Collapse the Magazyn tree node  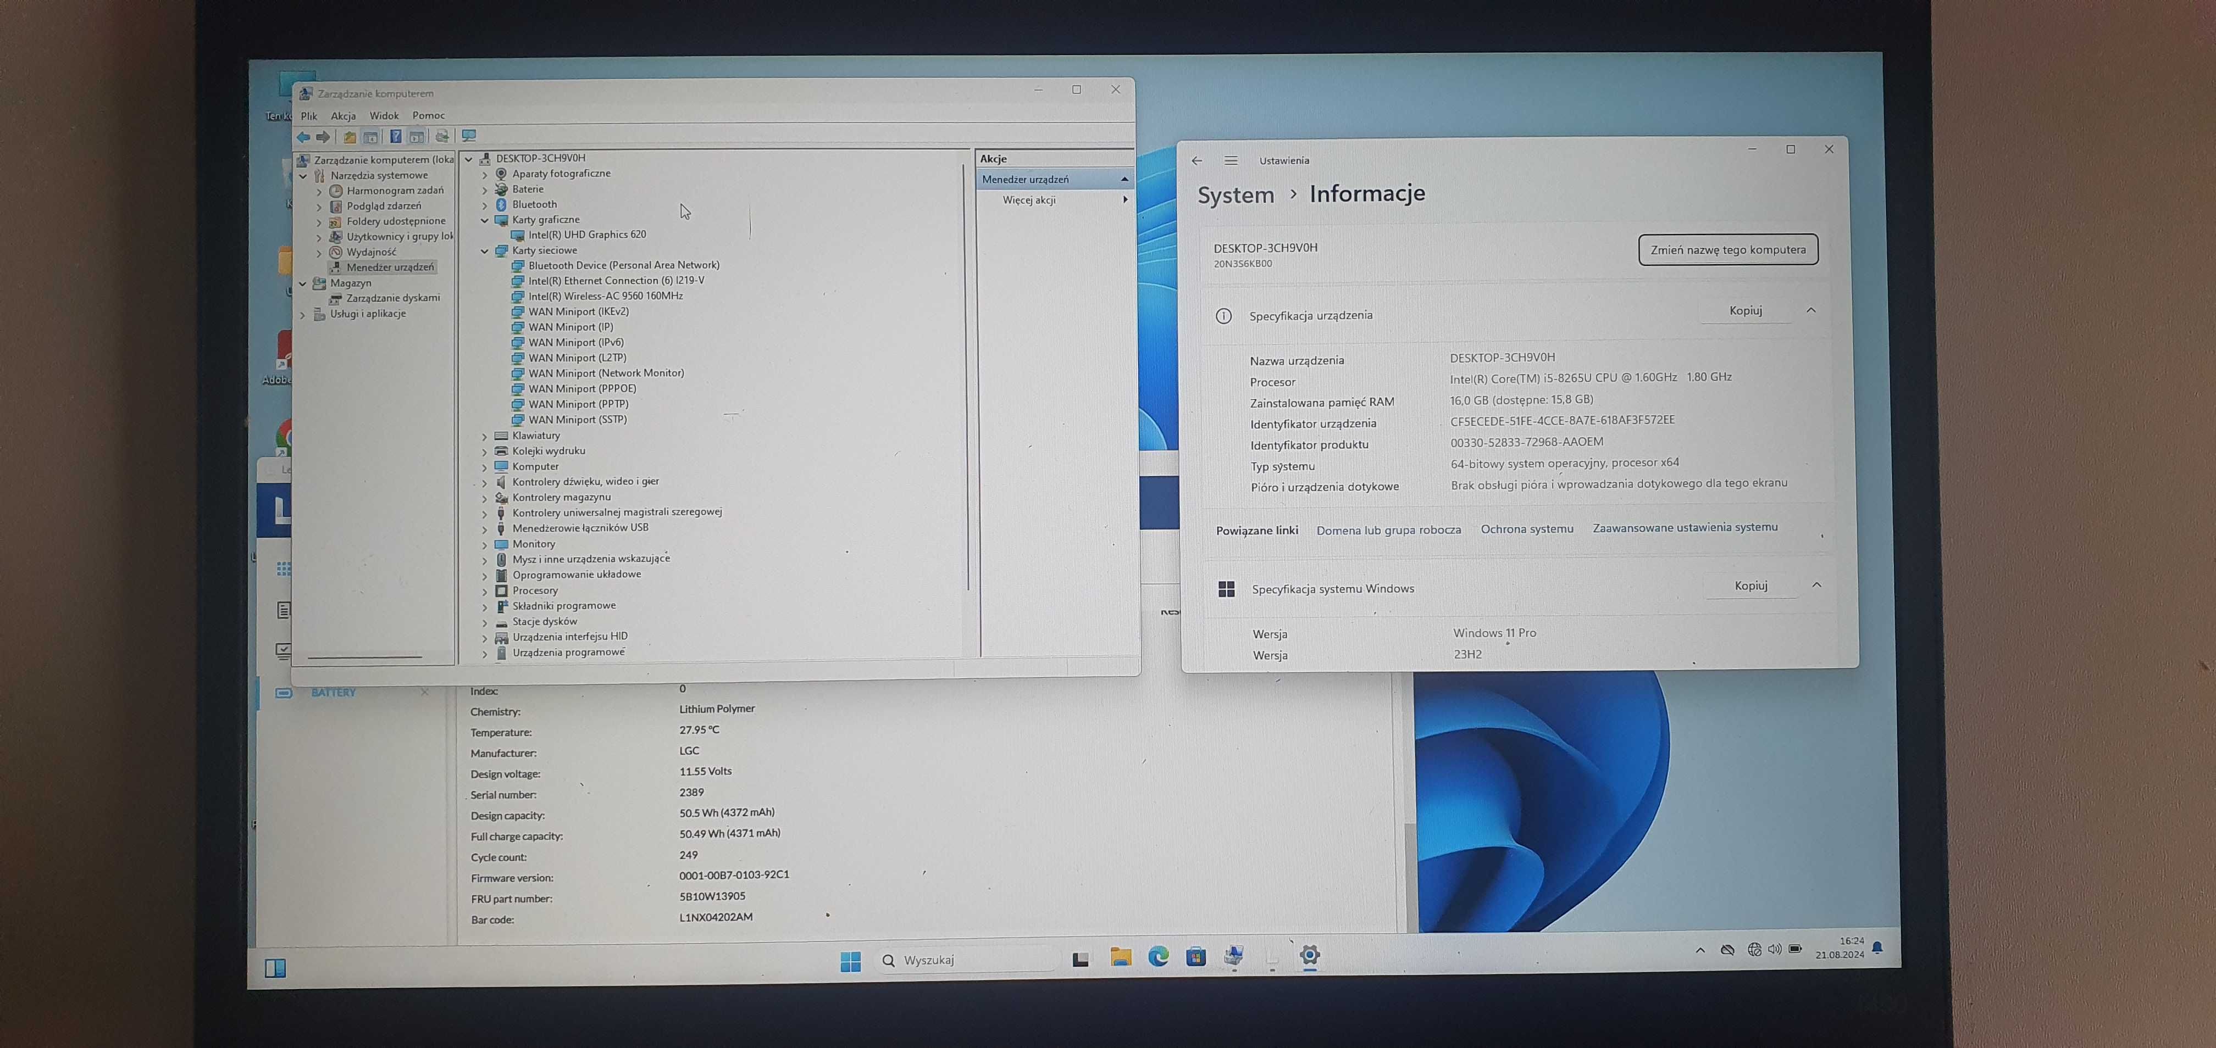click(x=303, y=283)
